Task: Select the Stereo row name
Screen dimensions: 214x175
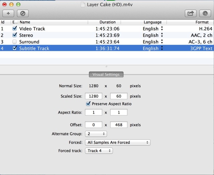Action: point(26,35)
